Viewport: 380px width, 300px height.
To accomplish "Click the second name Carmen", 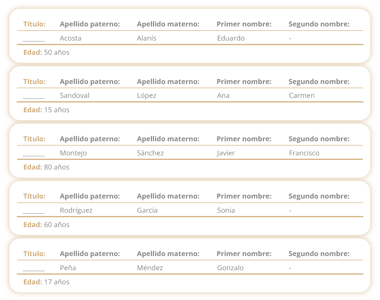I will (x=301, y=96).
